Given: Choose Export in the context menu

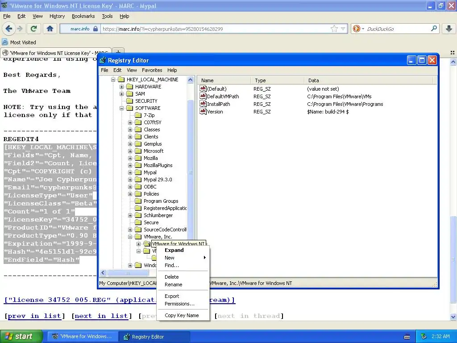Looking at the screenshot, I should (x=183, y=296).
